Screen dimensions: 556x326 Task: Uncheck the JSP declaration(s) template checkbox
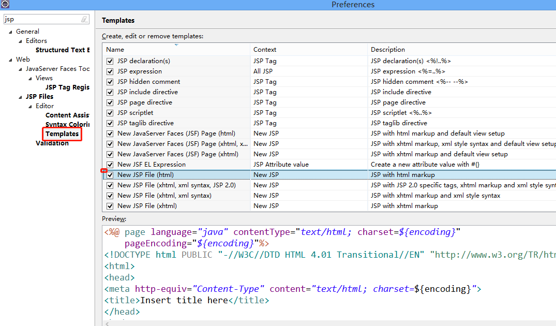(x=110, y=61)
